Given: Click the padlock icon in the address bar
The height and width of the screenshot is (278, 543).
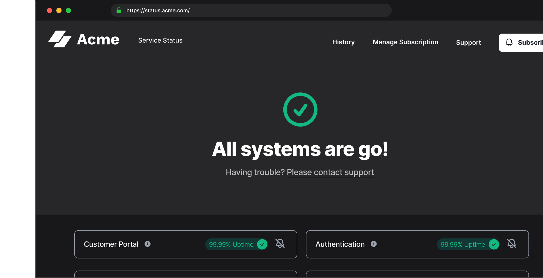Looking at the screenshot, I should coord(119,10).
